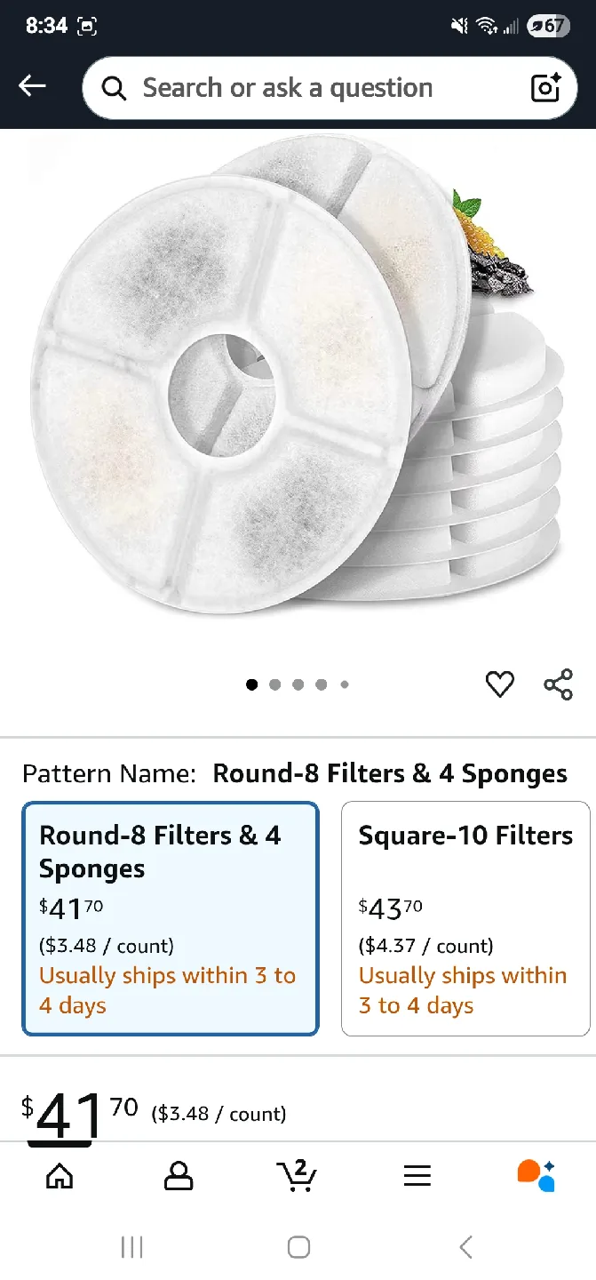Select the third carousel pagination dot
This screenshot has height=1280, width=596.
(298, 684)
